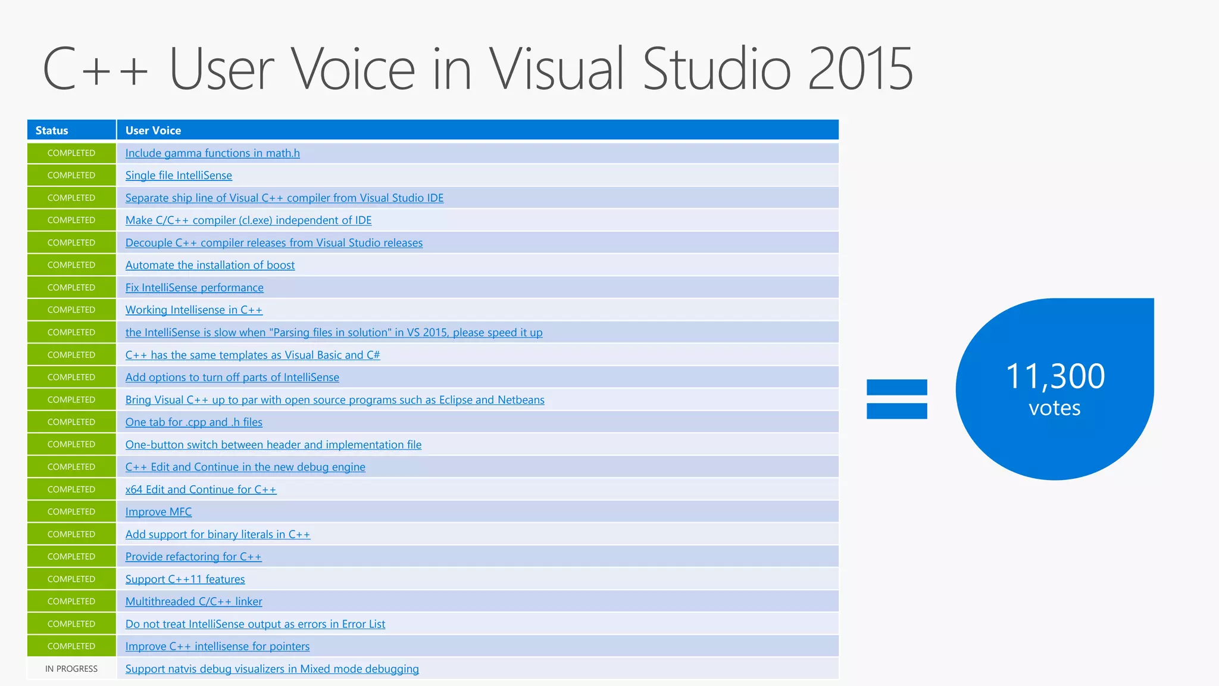Click COMPLETED status beside 'Support C++11 features'

point(71,579)
